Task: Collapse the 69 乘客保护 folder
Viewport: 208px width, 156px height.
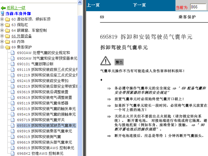Action: tap(2, 47)
